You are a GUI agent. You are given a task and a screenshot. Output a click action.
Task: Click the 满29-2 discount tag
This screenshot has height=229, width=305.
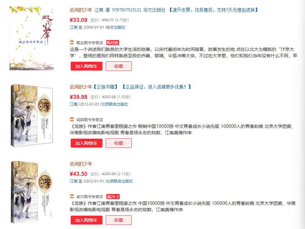tap(113, 197)
